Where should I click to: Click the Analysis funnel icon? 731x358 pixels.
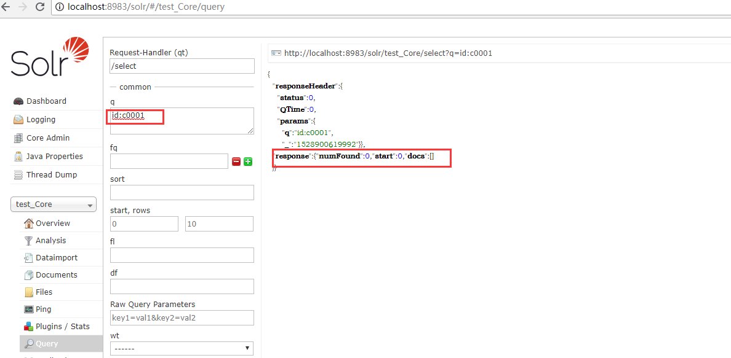pos(29,241)
